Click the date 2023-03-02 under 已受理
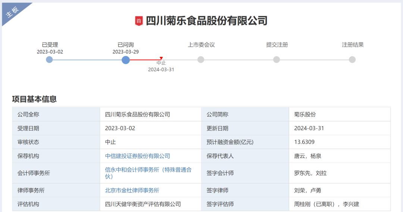The height and width of the screenshot is (212, 403). tap(50, 52)
